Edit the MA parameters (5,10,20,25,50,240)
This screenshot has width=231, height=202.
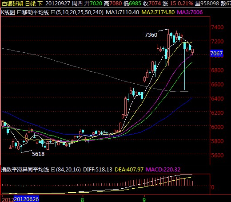coord(80,12)
